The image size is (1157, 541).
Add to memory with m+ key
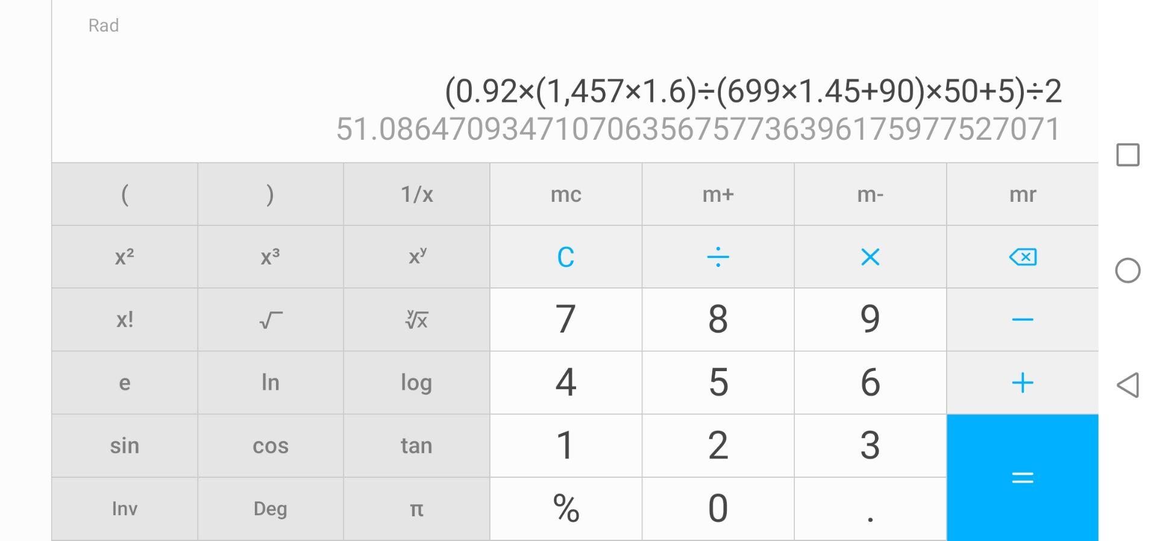point(718,195)
